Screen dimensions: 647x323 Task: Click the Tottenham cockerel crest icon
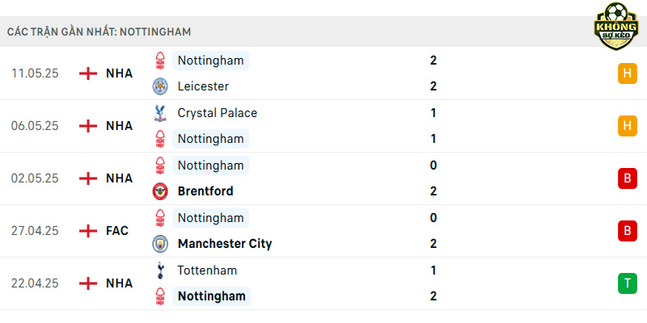click(160, 271)
